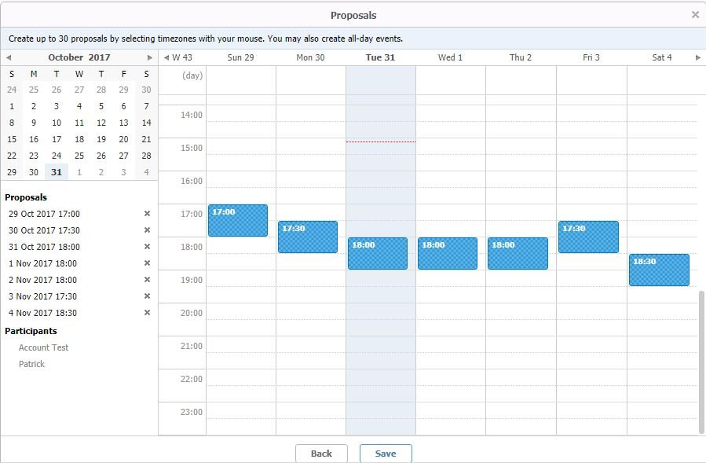This screenshot has width=706, height=463.
Task: Remove the 31 Oct 2017 18:00 proposal
Action: [x=147, y=247]
